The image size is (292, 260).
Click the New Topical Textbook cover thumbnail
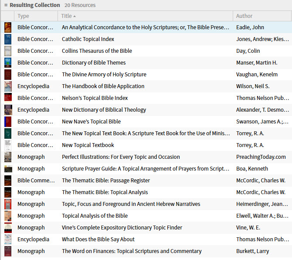click(x=8, y=145)
